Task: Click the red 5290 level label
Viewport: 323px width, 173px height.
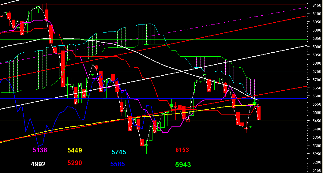Action: (x=75, y=163)
